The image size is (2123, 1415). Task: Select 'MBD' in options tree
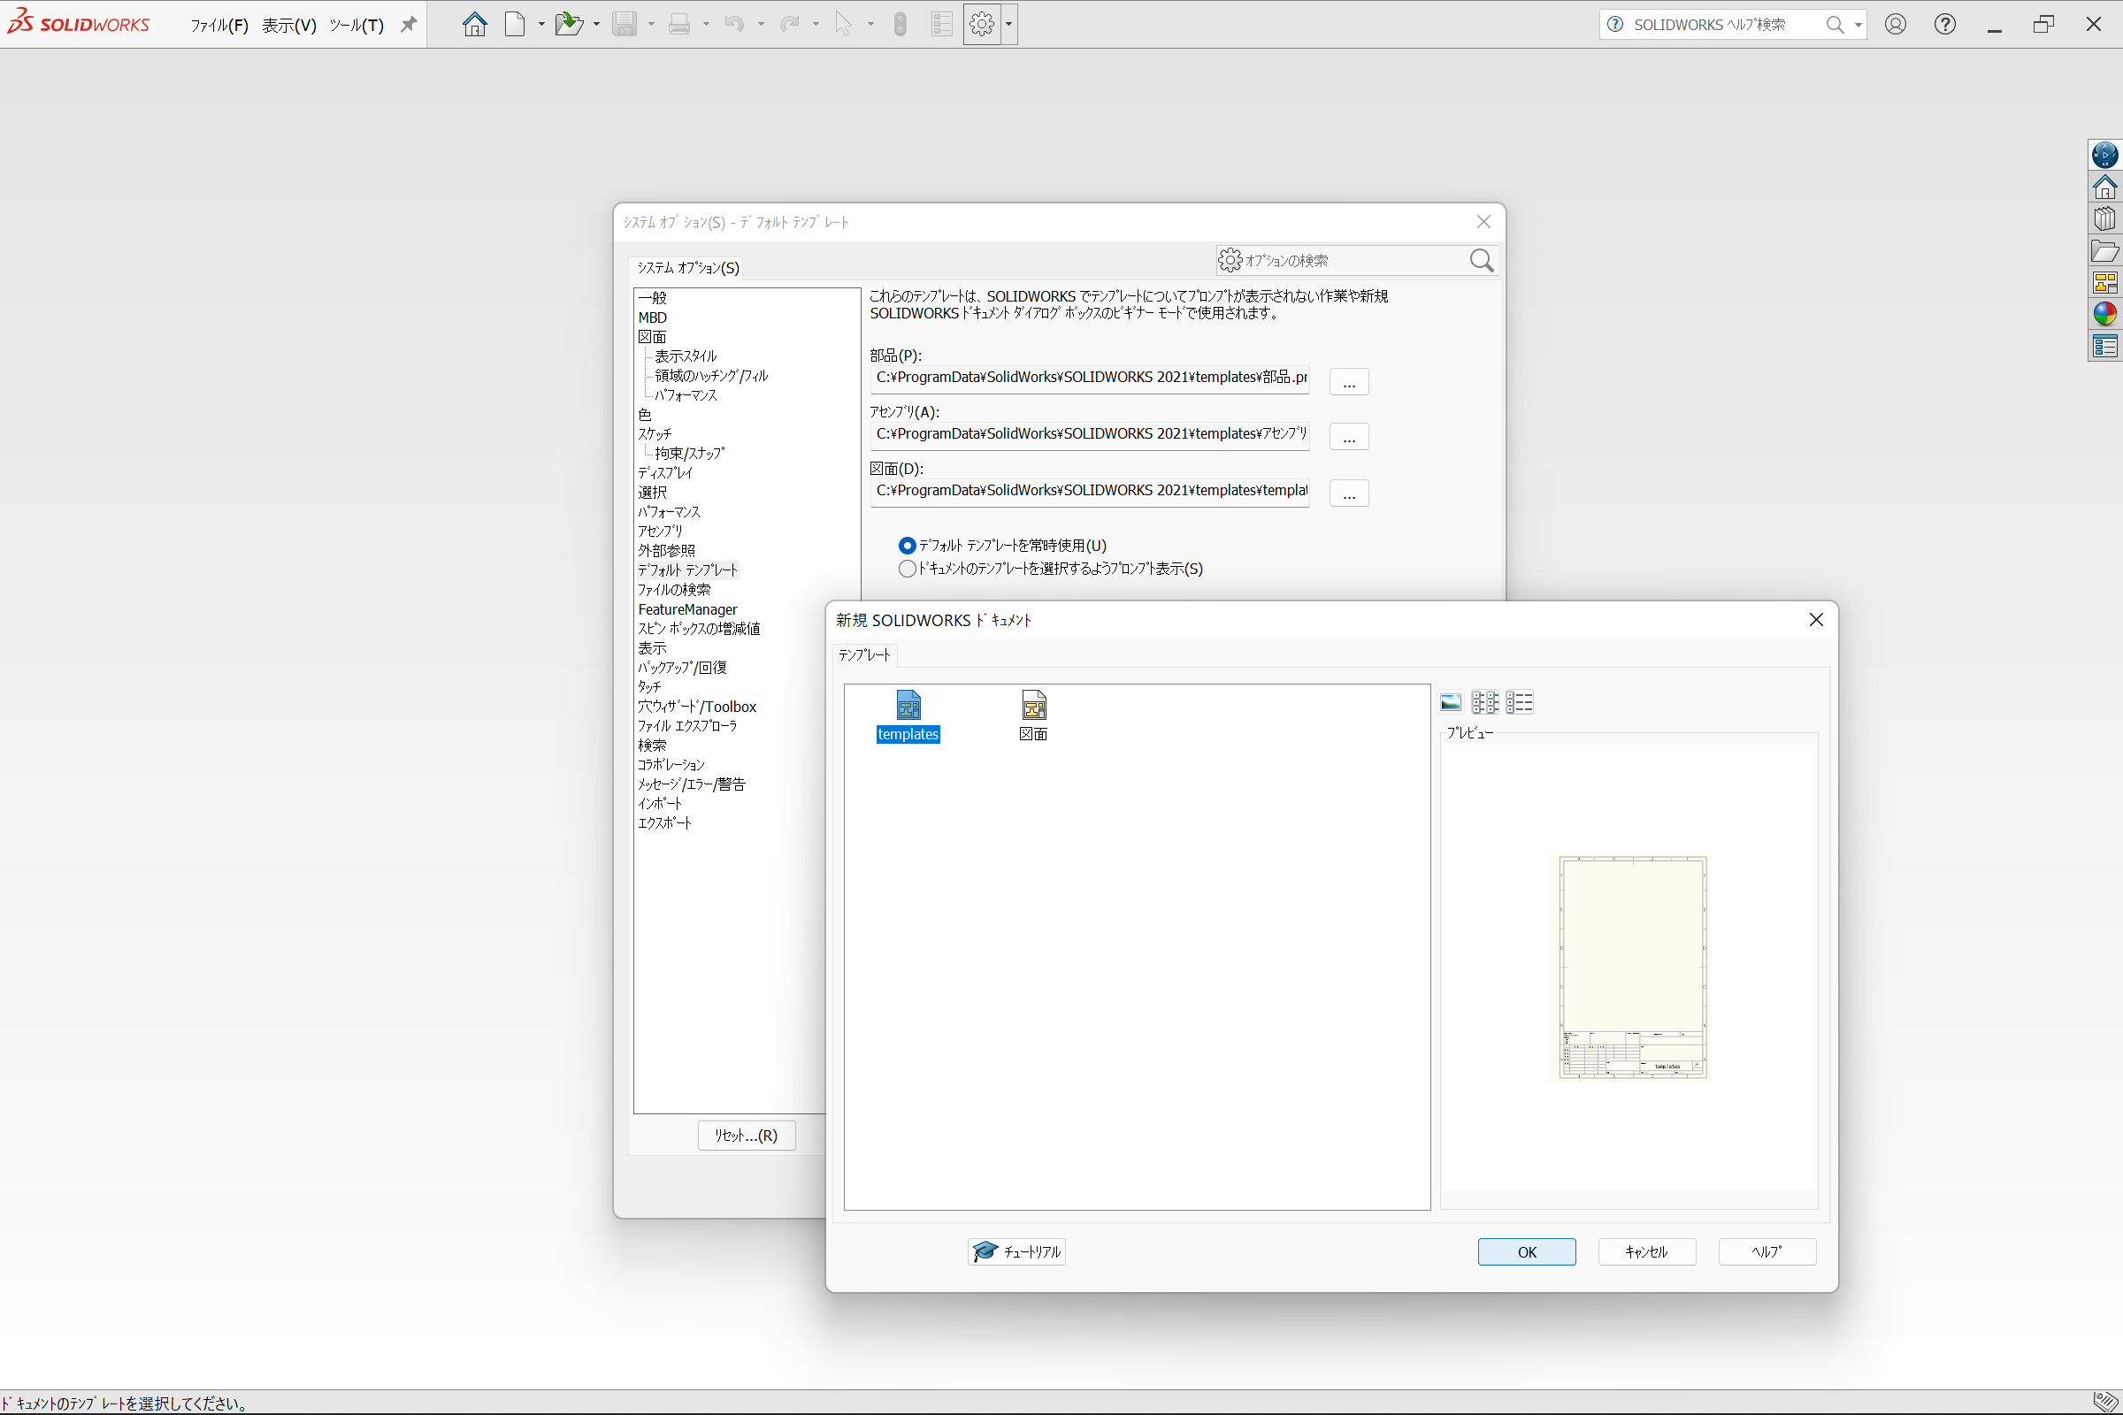coord(653,317)
